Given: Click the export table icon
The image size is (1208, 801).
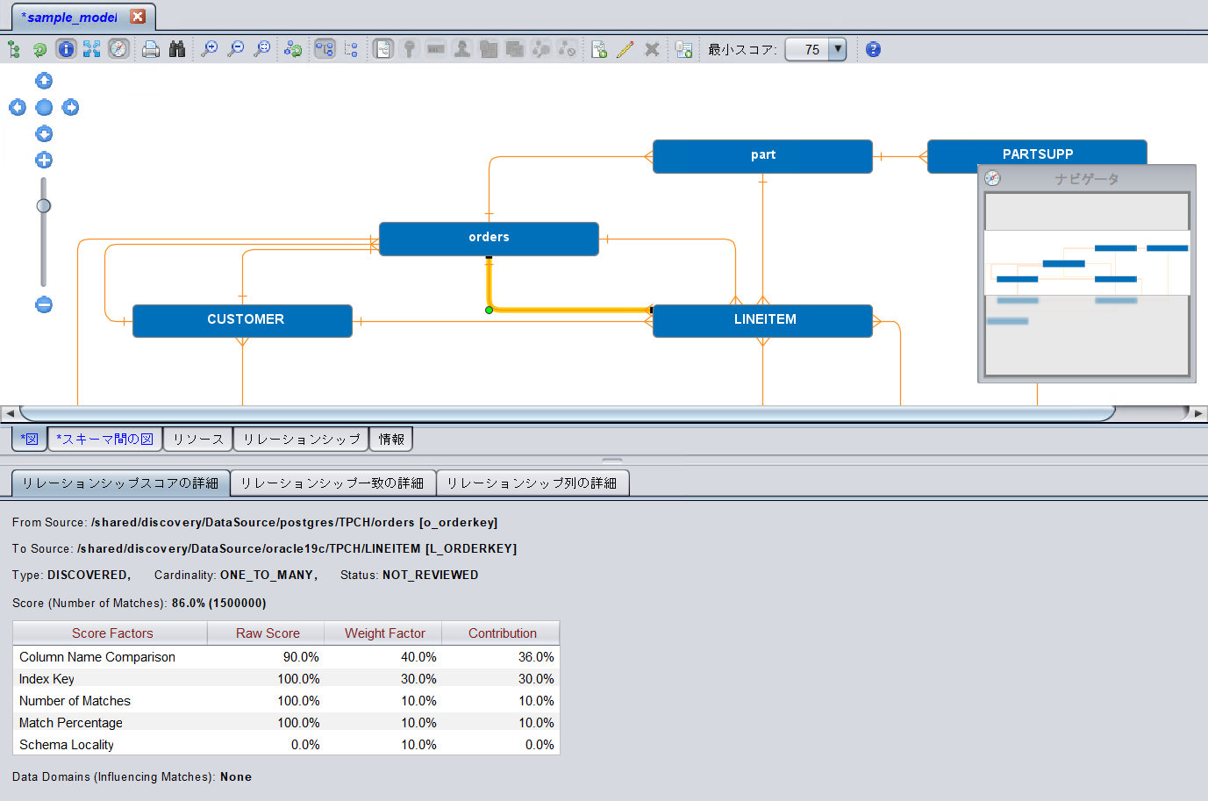Looking at the screenshot, I should [683, 49].
